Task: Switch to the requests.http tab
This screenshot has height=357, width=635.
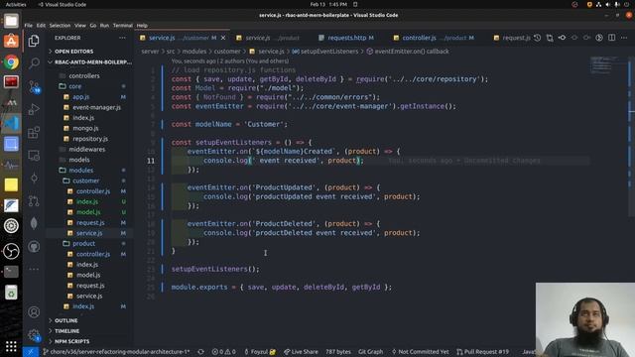Action: (x=346, y=38)
